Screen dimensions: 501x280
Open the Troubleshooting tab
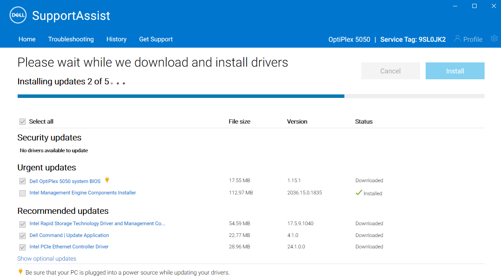(71, 39)
